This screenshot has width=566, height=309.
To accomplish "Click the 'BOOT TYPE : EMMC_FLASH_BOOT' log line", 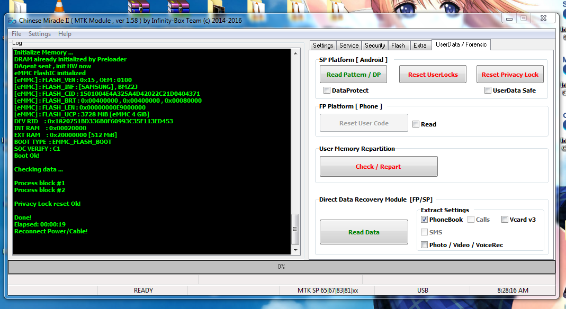I will click(63, 142).
